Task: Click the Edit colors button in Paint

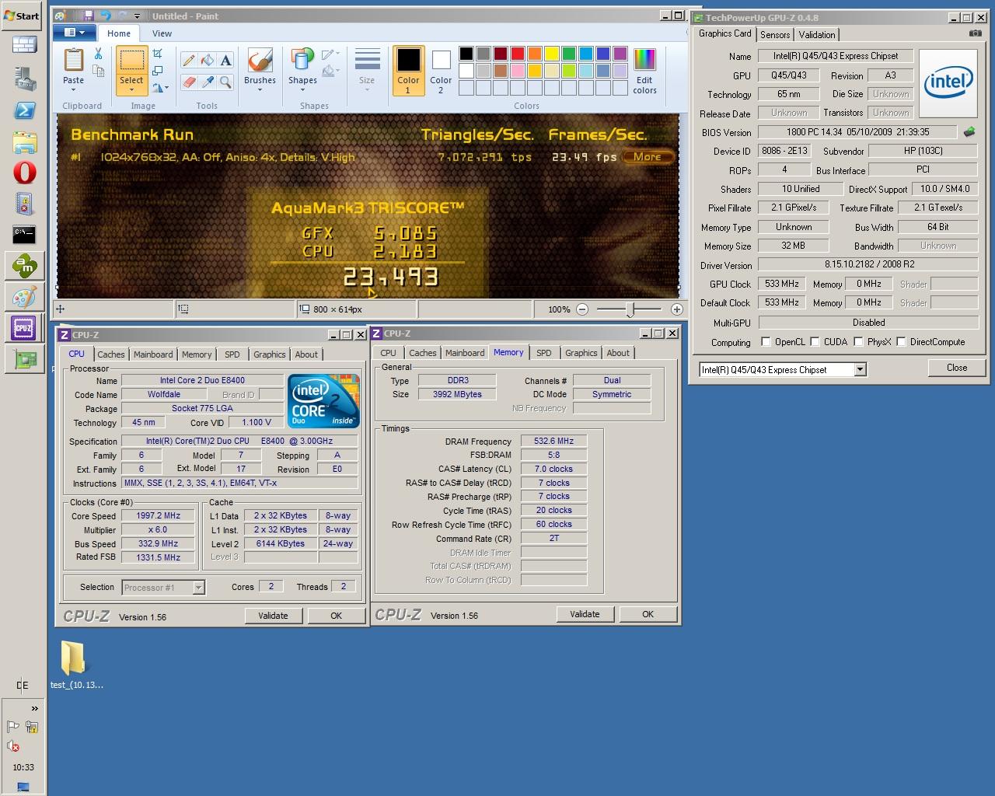Action: 644,72
